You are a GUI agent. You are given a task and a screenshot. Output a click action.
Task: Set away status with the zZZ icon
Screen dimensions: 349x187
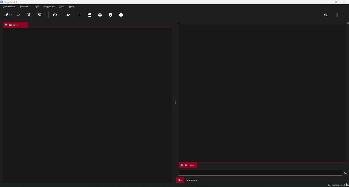click(6, 15)
